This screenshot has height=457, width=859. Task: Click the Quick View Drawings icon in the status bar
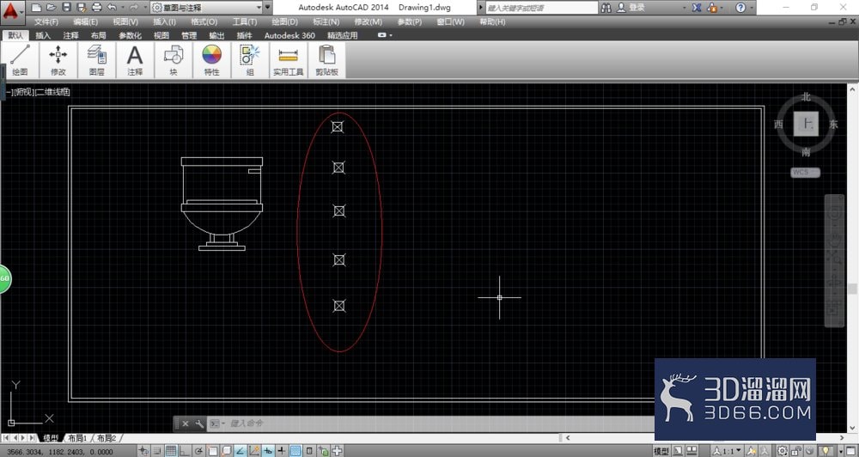tap(693, 451)
